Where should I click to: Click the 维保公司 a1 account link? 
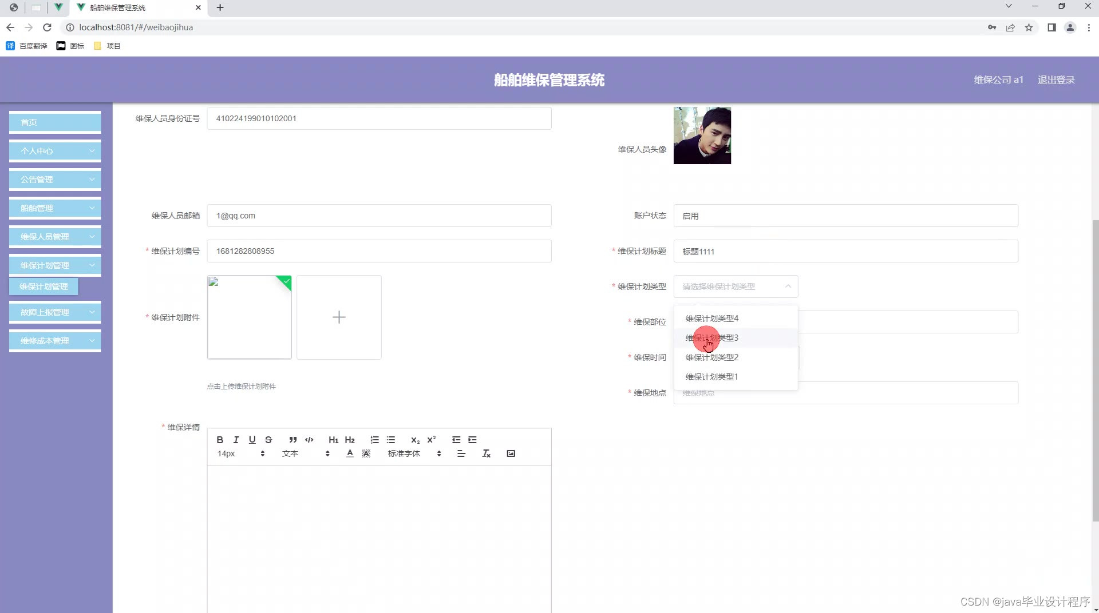click(x=998, y=80)
